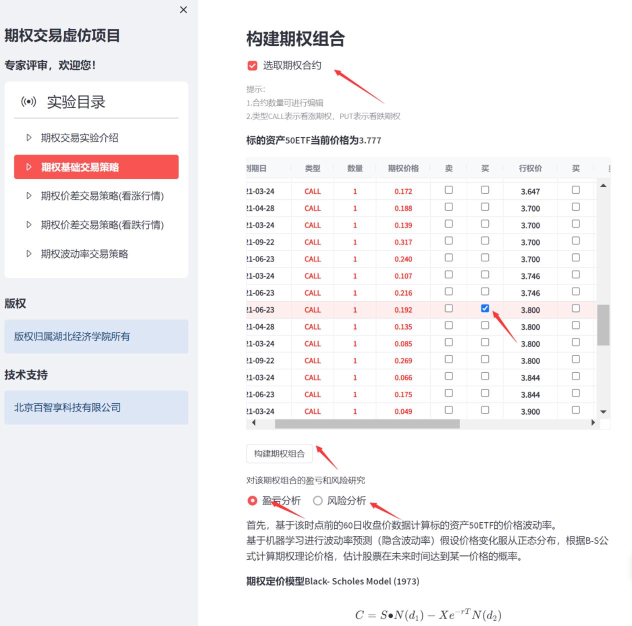This screenshot has width=632, height=626.
Task: Click the option price cell 0.188
Action: [403, 208]
